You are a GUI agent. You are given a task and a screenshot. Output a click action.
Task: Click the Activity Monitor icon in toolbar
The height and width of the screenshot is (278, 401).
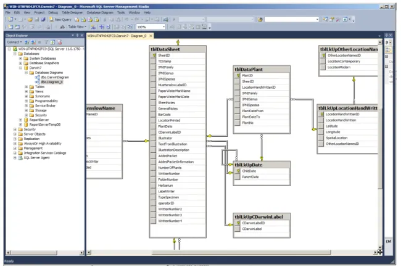point(166,20)
